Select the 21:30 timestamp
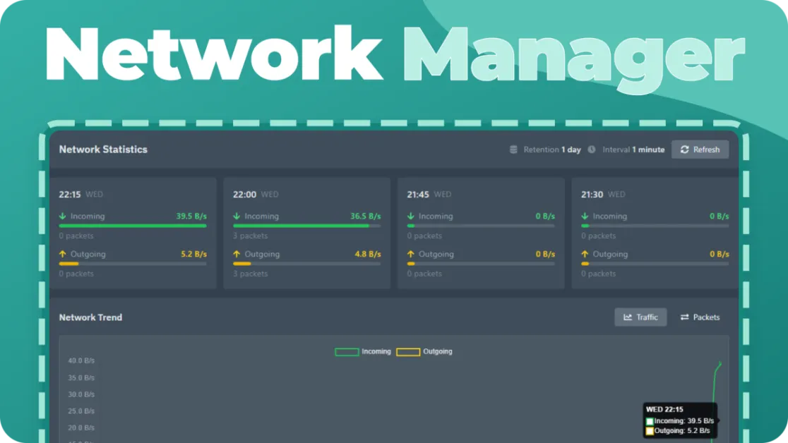The height and width of the screenshot is (443, 788). point(592,195)
